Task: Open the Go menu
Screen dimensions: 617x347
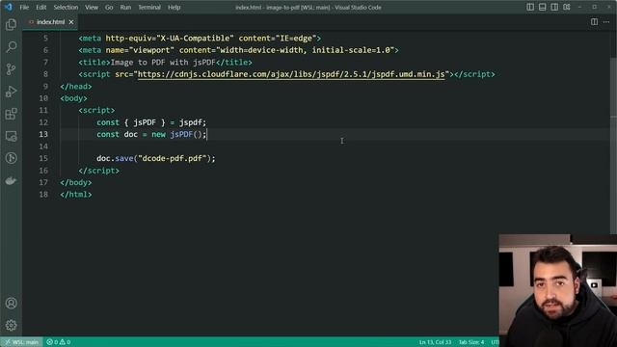Action: (x=109, y=7)
